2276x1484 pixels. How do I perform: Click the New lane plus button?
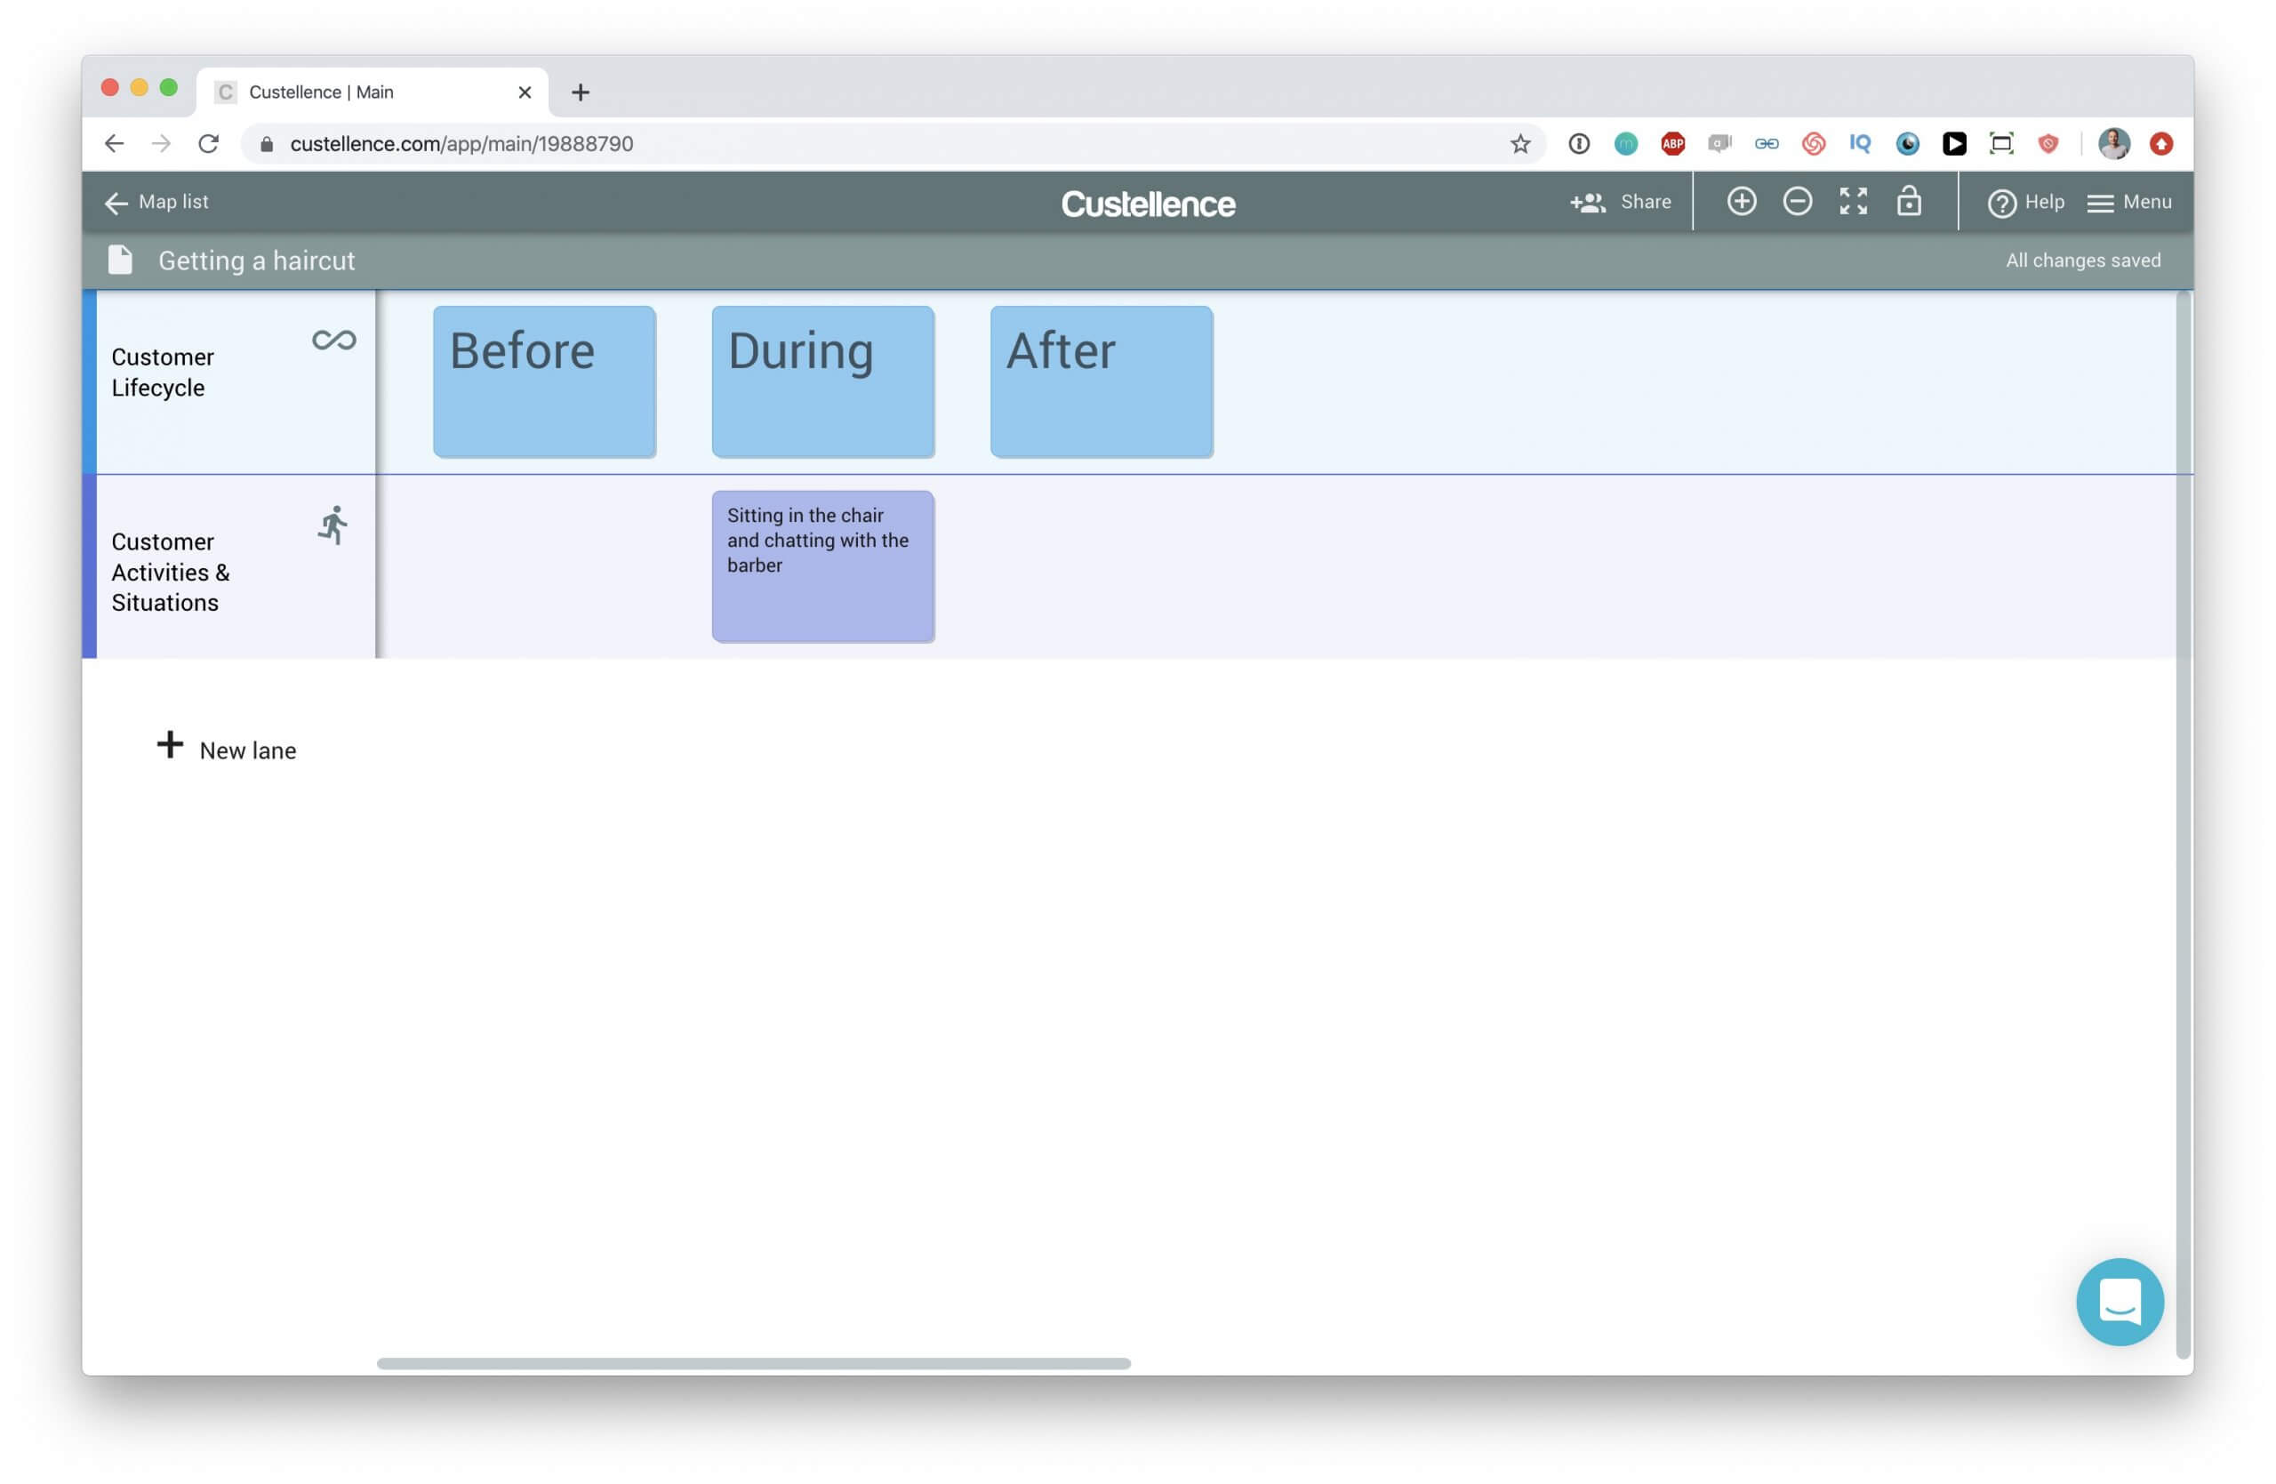pos(166,747)
